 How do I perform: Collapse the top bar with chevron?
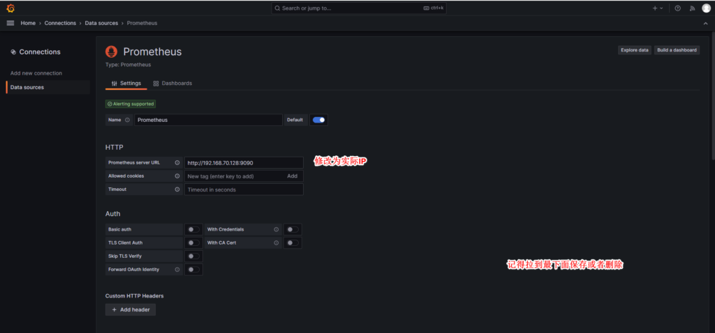(x=705, y=23)
